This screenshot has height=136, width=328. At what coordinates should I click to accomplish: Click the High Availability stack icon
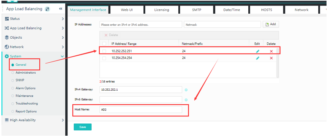tap(7, 120)
